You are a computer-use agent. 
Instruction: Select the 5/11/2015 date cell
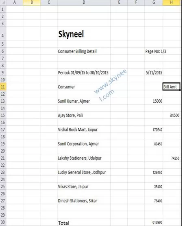(x=154, y=72)
